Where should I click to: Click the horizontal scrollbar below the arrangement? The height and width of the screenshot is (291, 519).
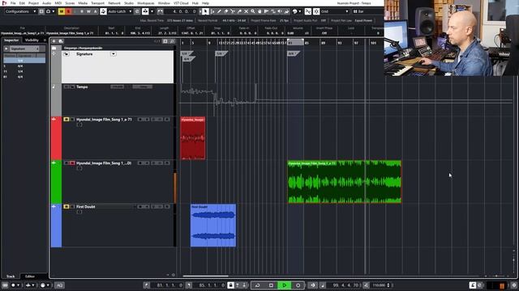point(205,276)
